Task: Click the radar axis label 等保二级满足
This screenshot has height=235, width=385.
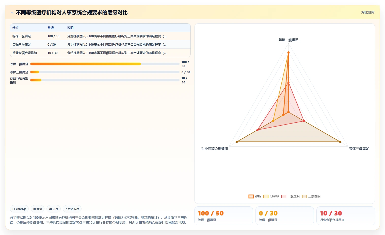Action: point(288,40)
